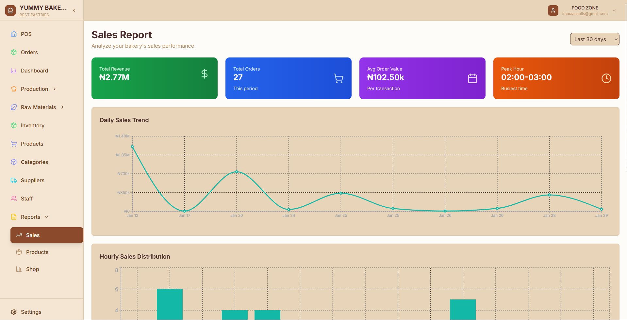Click the Orders box icon
Viewport: 627px width, 320px height.
click(14, 52)
